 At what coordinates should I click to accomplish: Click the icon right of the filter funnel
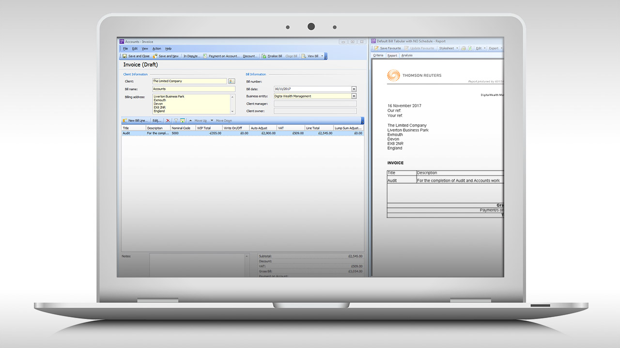(x=183, y=120)
